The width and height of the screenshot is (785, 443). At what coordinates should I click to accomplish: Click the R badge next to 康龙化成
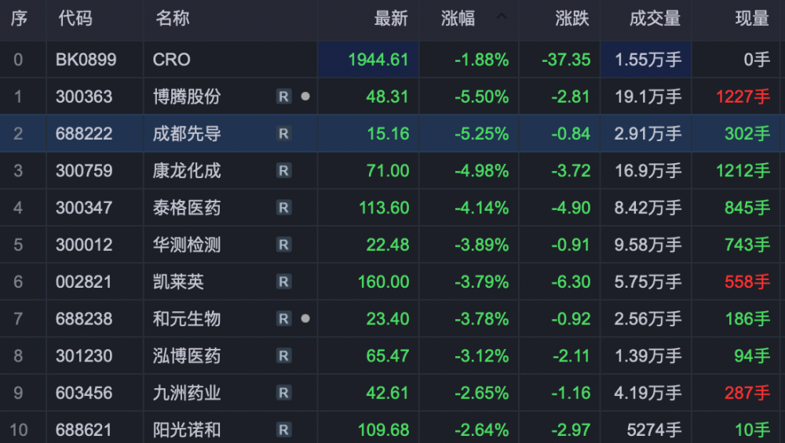click(283, 171)
